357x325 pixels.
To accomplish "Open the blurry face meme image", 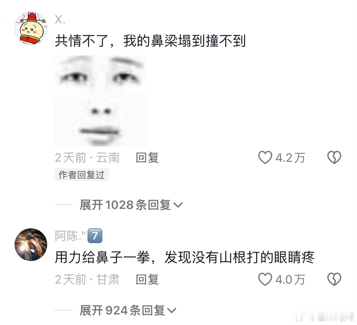I will (x=100, y=101).
